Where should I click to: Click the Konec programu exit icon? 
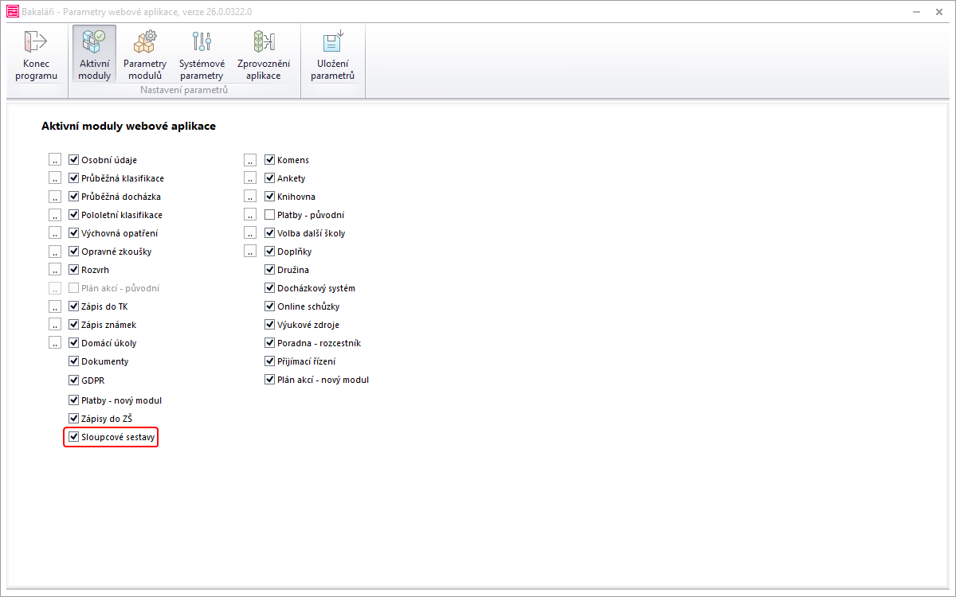[36, 43]
